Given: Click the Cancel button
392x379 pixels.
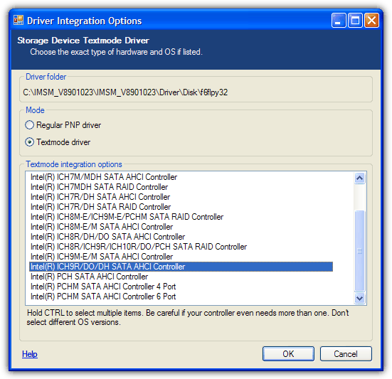Looking at the screenshot, I should tap(346, 354).
